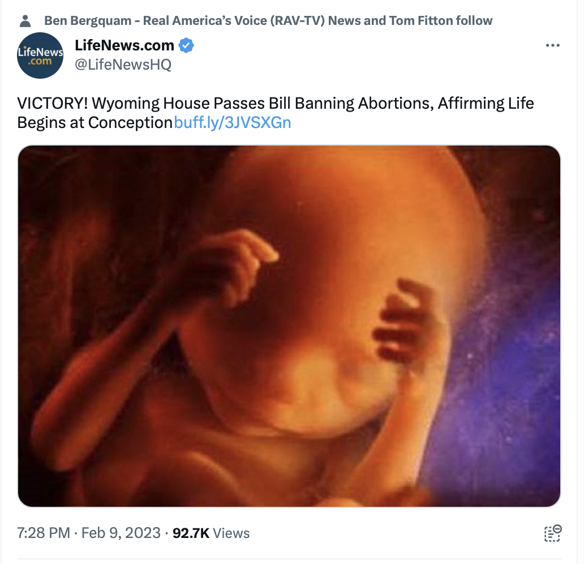584x564 pixels.
Task: Click Ben Bergquam in follow context line
Action: pyautogui.click(x=88, y=20)
